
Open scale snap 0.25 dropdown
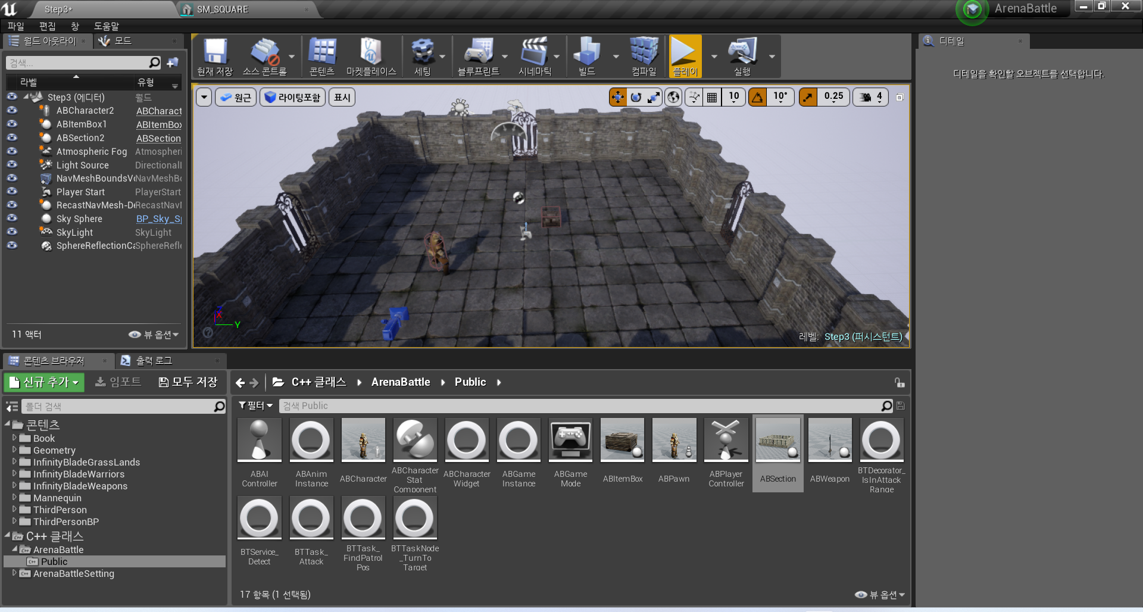(x=833, y=97)
